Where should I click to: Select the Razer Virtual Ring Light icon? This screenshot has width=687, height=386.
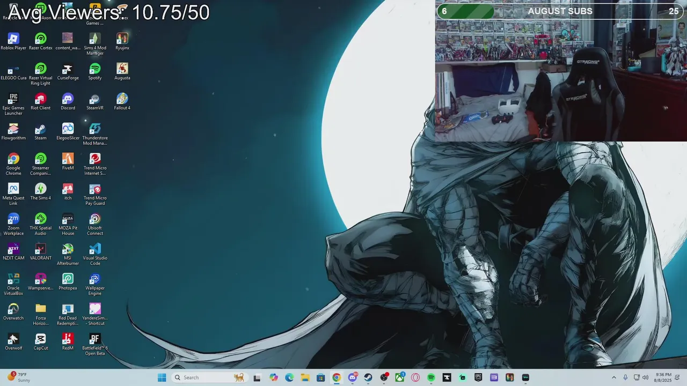(x=40, y=74)
